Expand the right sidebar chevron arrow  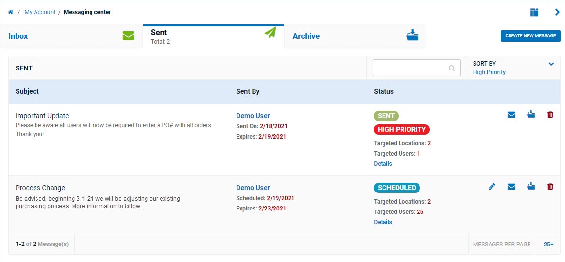(x=557, y=12)
